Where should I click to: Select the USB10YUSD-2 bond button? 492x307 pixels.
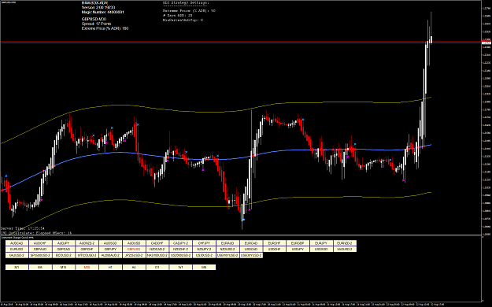coord(228,256)
